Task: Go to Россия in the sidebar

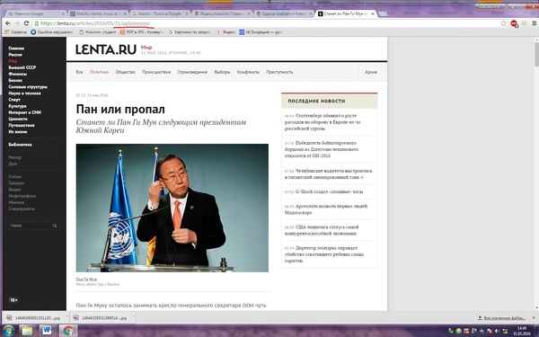Action: 15,55
